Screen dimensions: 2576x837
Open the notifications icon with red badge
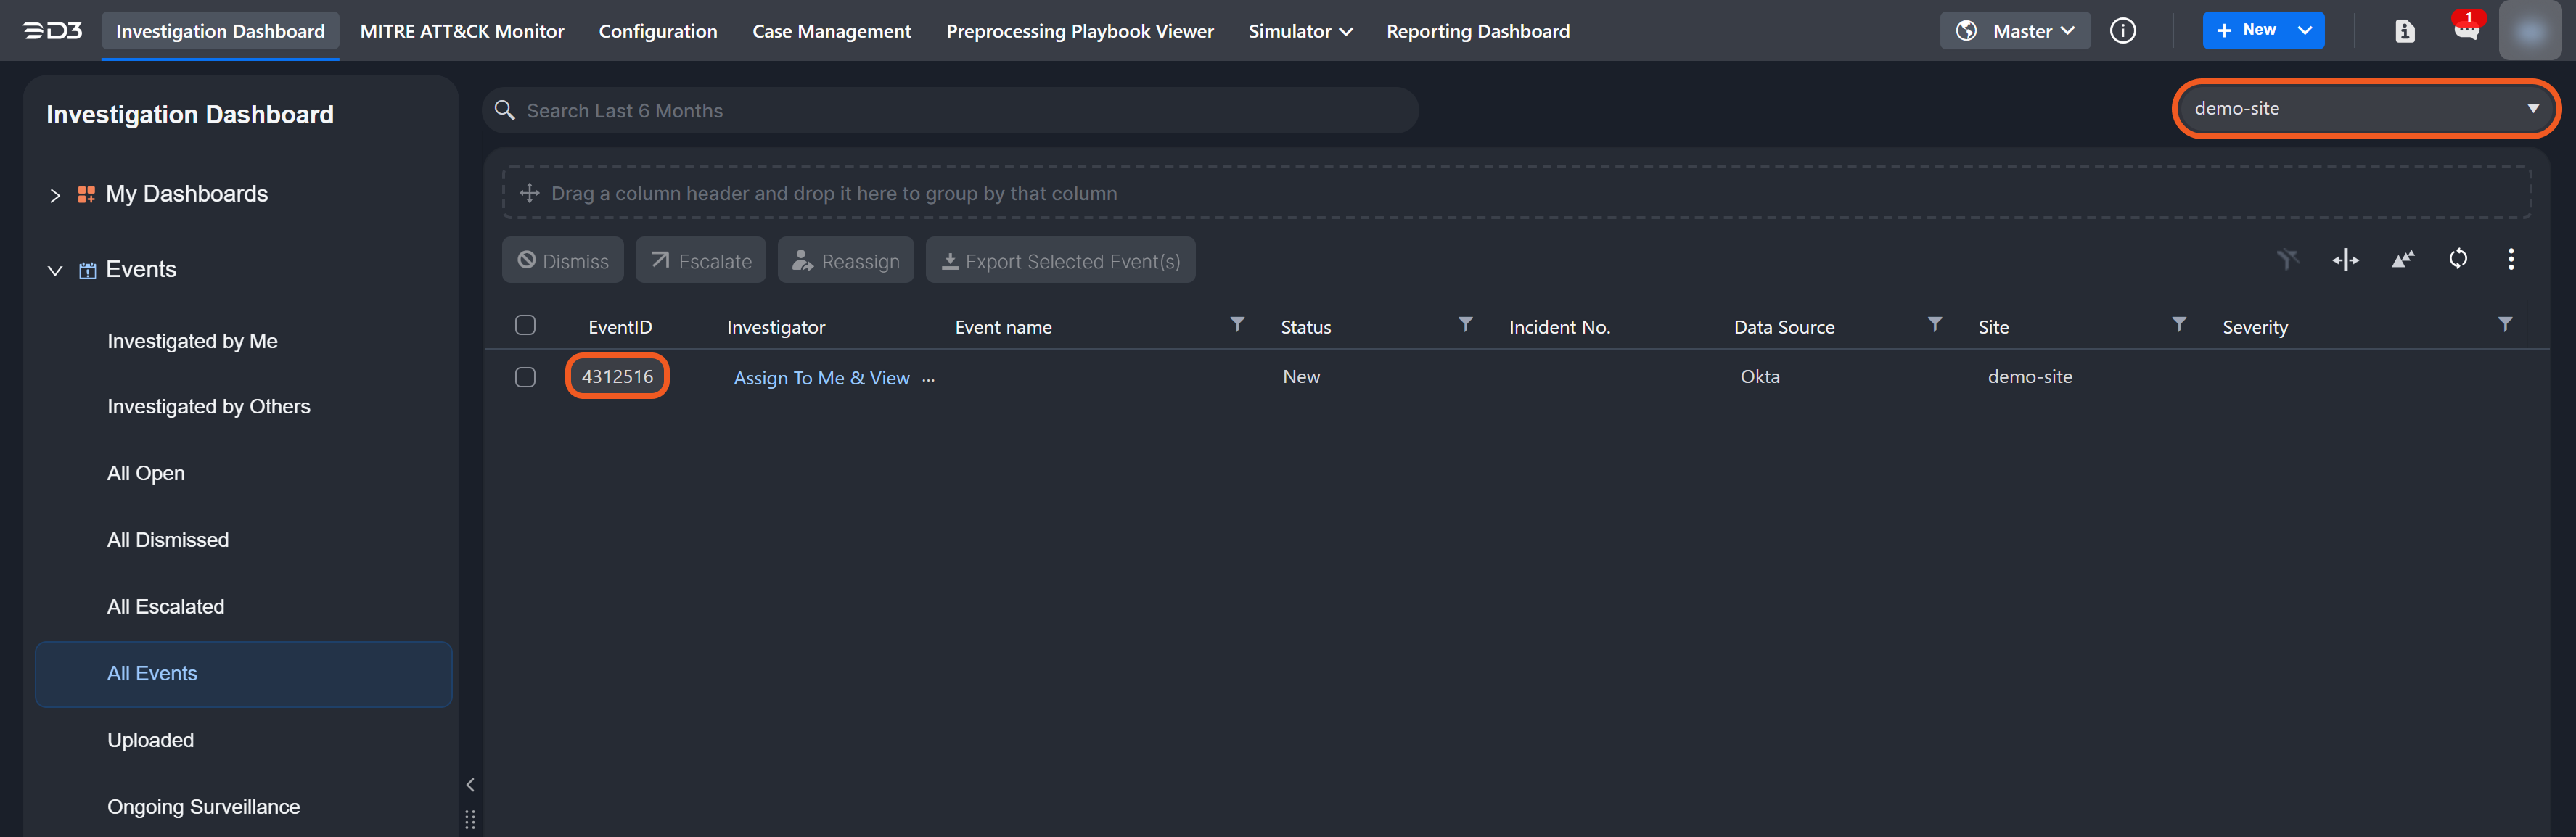2466,30
